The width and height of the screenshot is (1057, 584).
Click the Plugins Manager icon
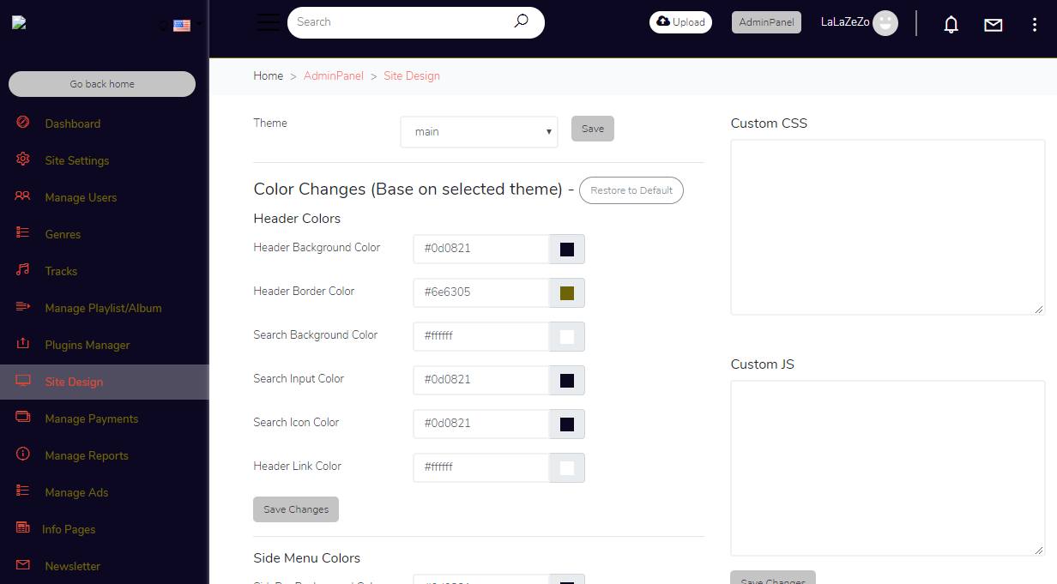[x=23, y=344]
